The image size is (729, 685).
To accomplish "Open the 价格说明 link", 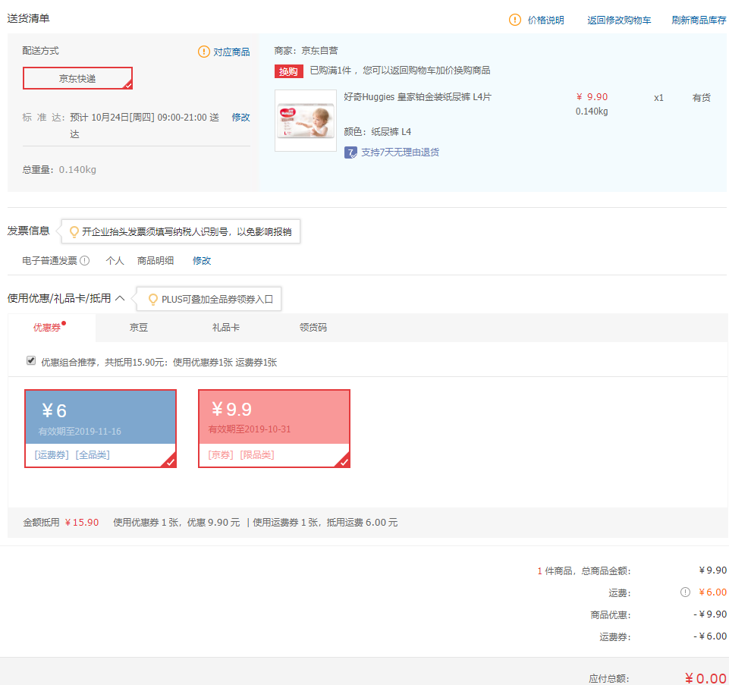I will (x=545, y=20).
